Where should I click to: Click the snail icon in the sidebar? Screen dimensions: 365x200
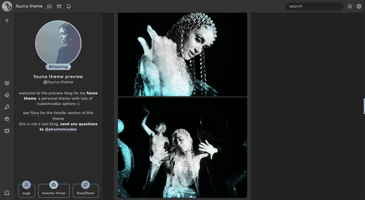[x=7, y=95]
